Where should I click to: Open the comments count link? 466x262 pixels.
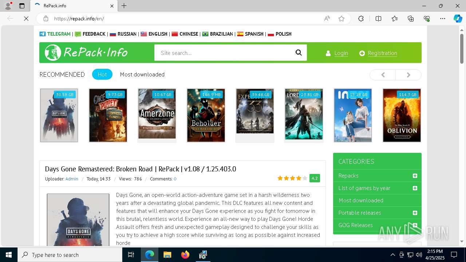click(175, 179)
